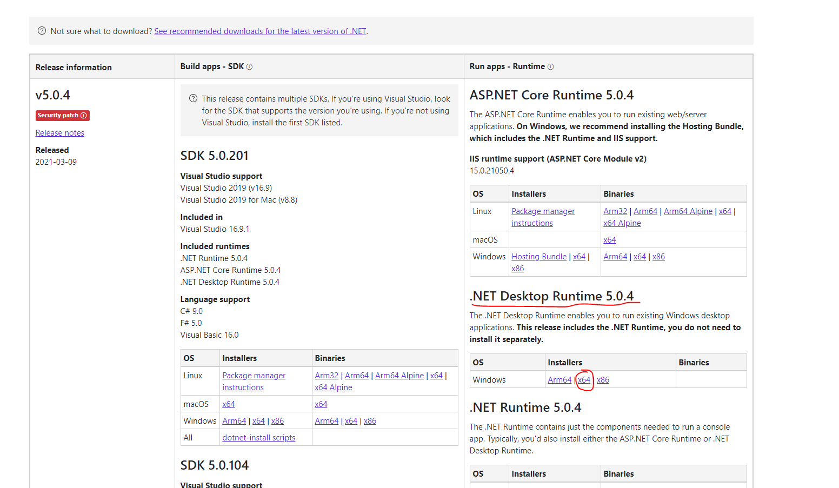Open recommended downloads for latest .NET link

[260, 31]
